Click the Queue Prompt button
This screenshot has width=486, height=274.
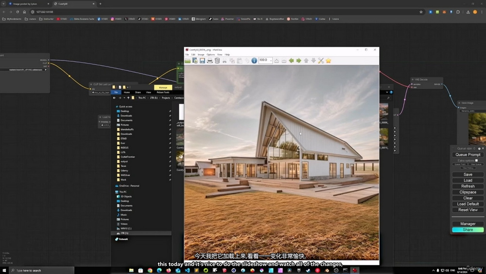pos(468,155)
